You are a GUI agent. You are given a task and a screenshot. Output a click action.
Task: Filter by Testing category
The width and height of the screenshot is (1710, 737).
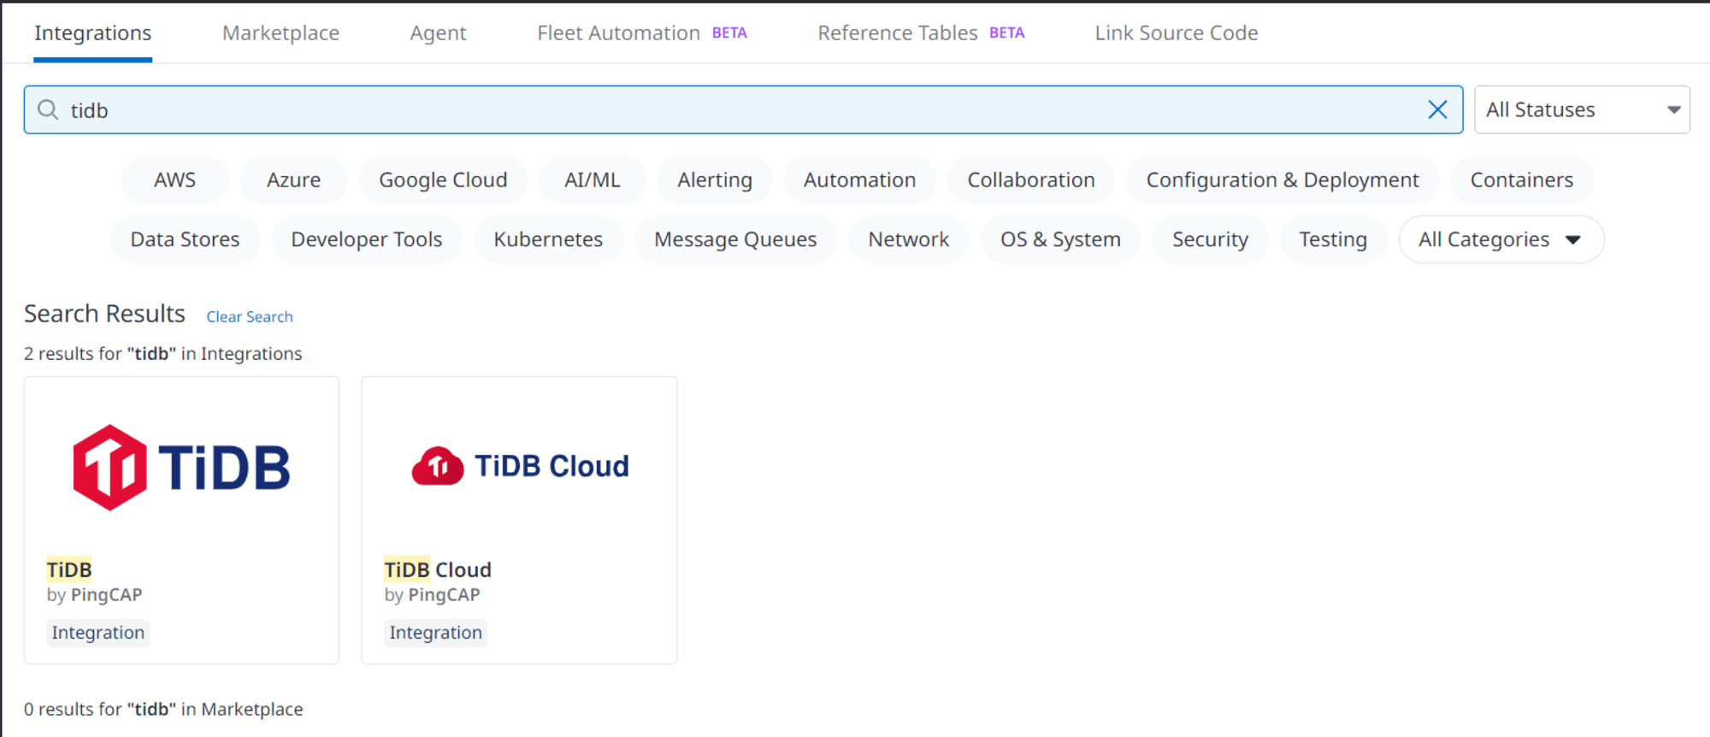point(1333,239)
